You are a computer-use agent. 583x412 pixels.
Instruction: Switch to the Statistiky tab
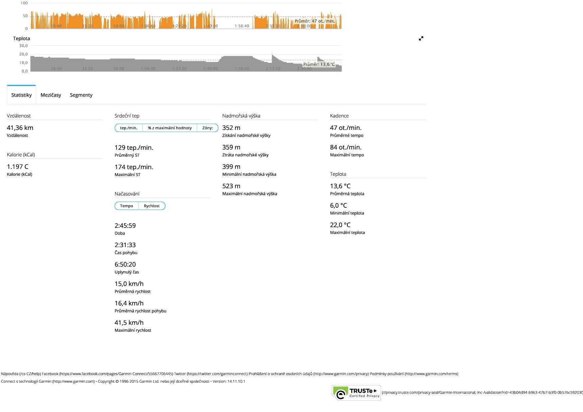[x=21, y=95]
